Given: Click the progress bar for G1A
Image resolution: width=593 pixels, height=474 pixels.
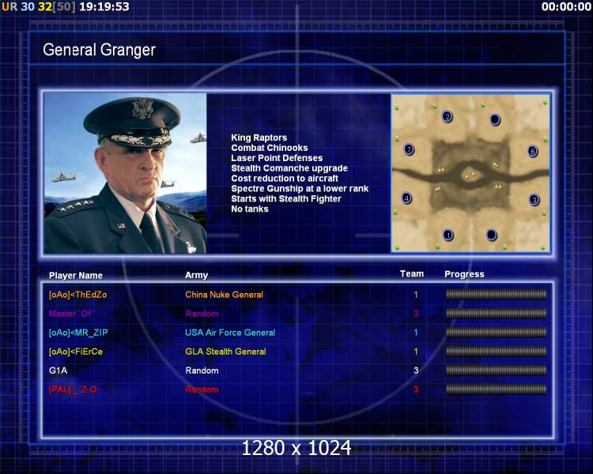Looking at the screenshot, I should pyautogui.click(x=497, y=370).
